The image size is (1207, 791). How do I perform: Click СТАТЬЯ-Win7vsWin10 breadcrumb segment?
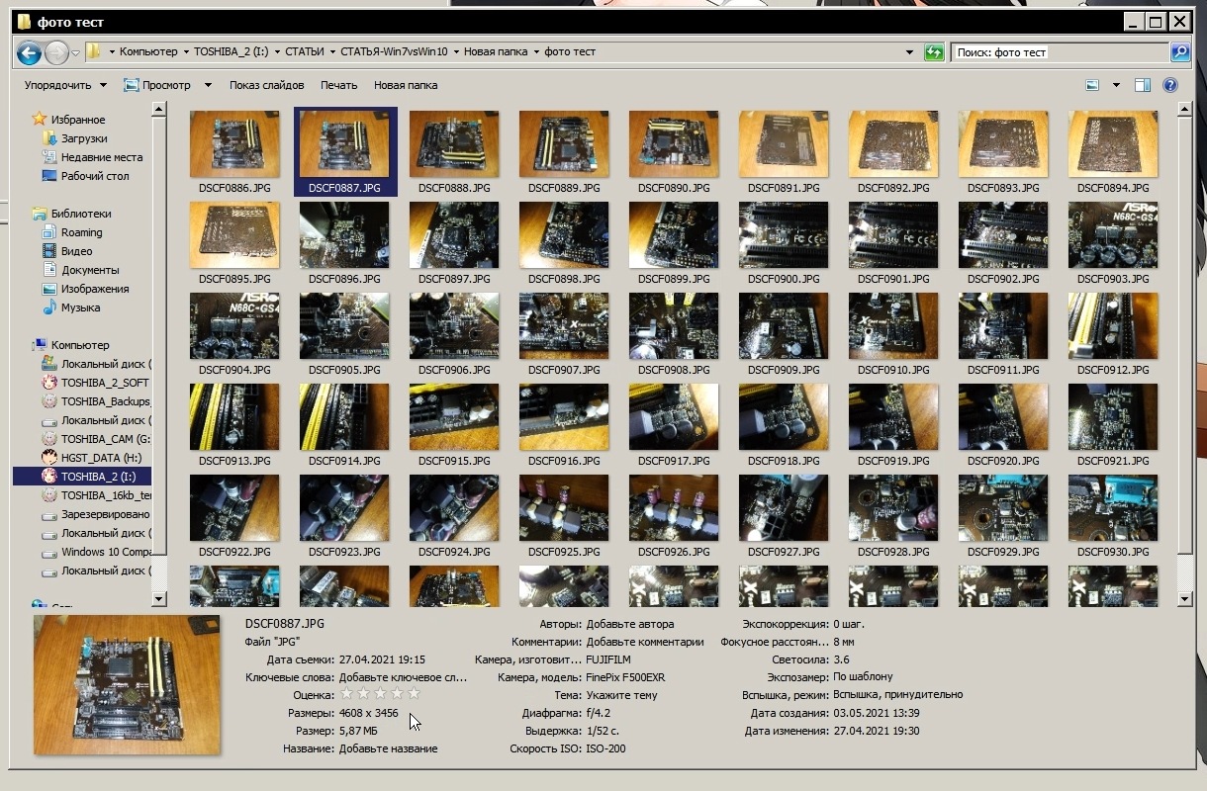(x=394, y=51)
